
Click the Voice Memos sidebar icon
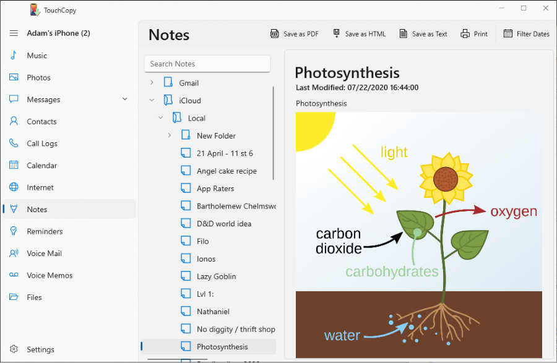coord(14,275)
